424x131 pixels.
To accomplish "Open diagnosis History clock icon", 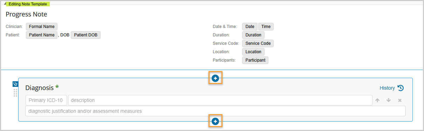I will point(401,88).
